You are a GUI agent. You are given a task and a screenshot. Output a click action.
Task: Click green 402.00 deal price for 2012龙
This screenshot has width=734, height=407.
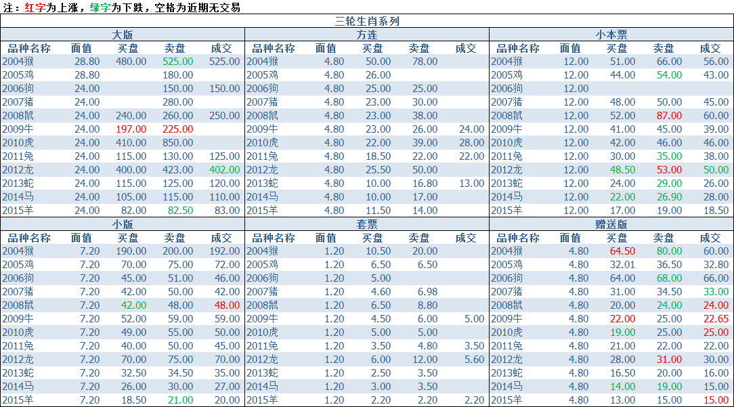(x=224, y=170)
